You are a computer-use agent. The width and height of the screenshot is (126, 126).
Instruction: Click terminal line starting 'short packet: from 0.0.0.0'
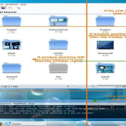click(47, 113)
